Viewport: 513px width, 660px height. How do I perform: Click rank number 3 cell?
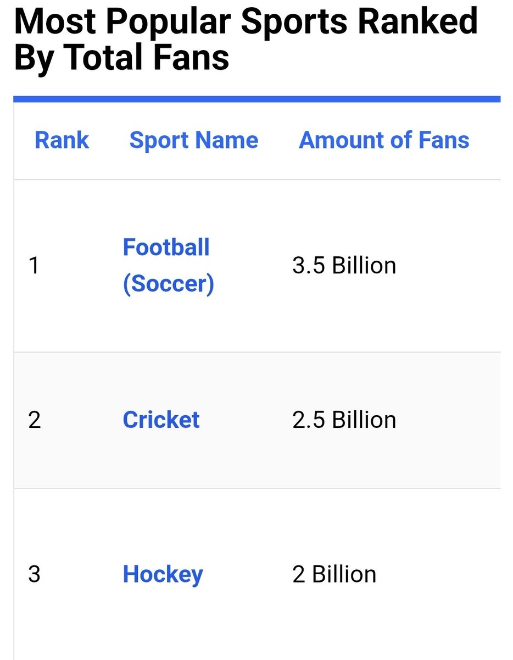coord(34,575)
